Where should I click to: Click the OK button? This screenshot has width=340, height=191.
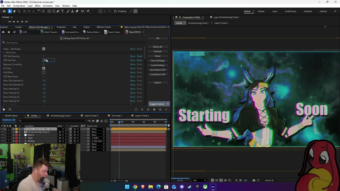158,38
